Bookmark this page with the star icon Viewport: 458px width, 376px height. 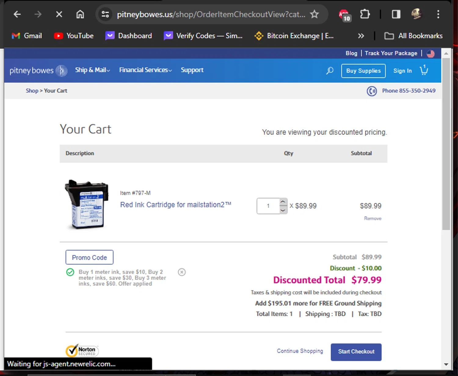pyautogui.click(x=314, y=14)
